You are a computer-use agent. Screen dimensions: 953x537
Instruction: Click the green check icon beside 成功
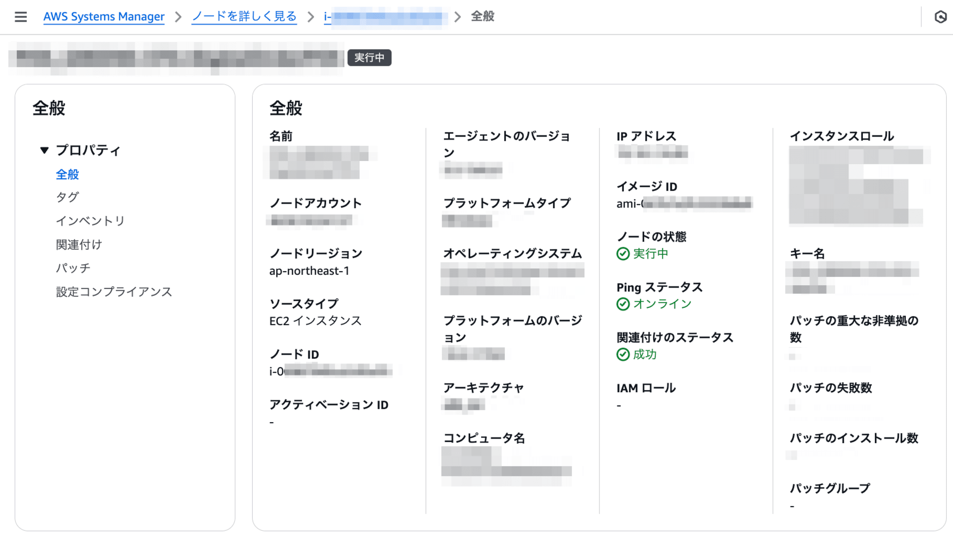[x=623, y=355]
